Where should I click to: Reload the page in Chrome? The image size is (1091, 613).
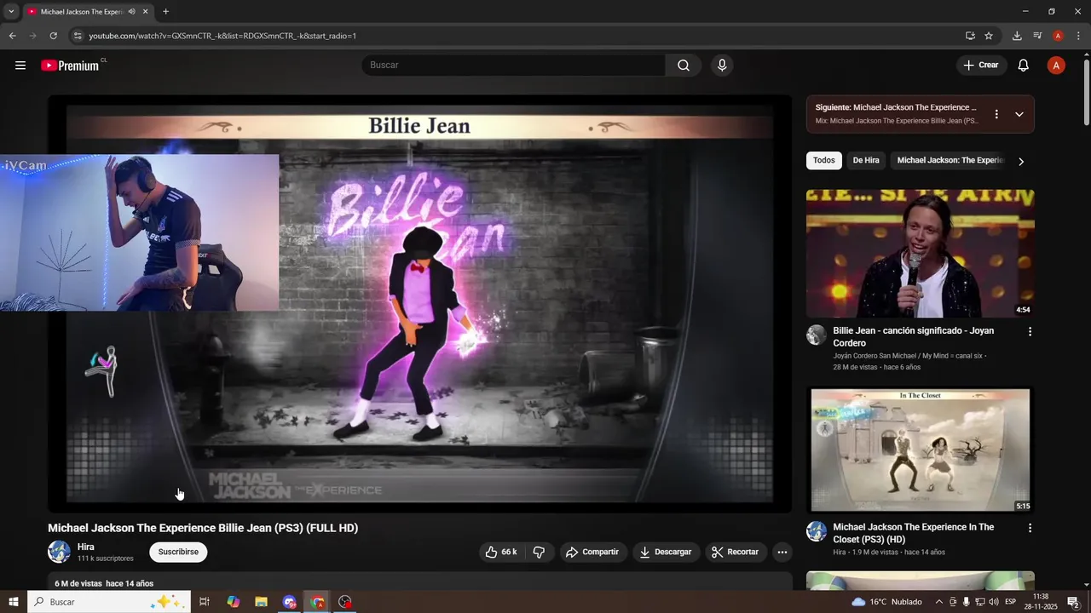(53, 36)
